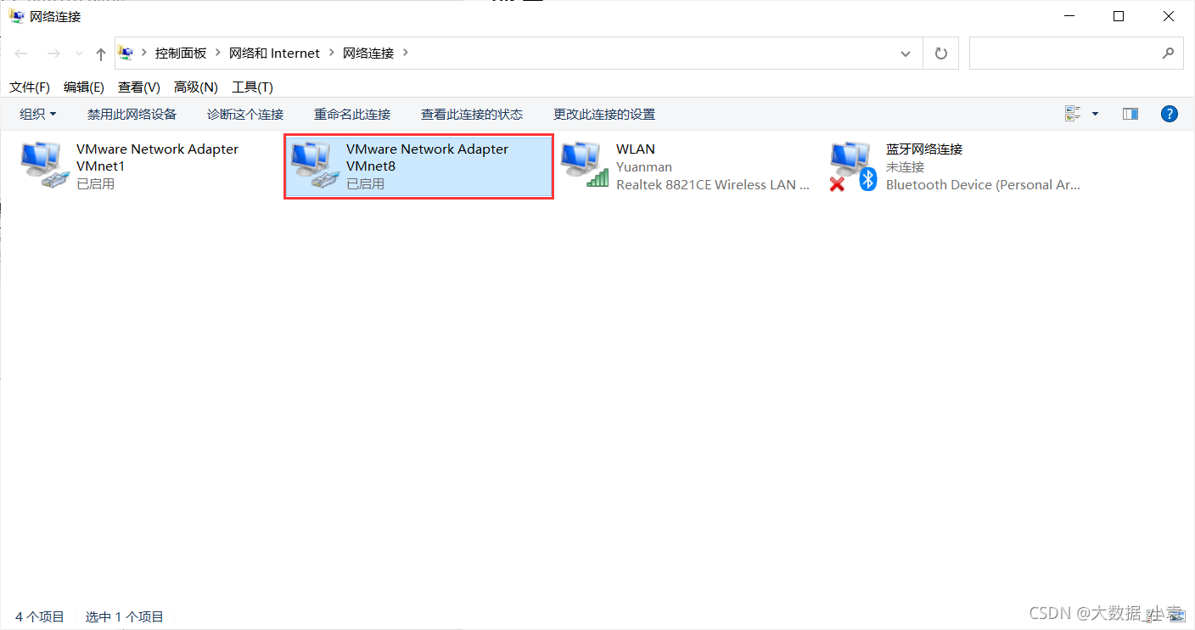Open the help question mark button
1195x630 pixels.
pyautogui.click(x=1170, y=114)
